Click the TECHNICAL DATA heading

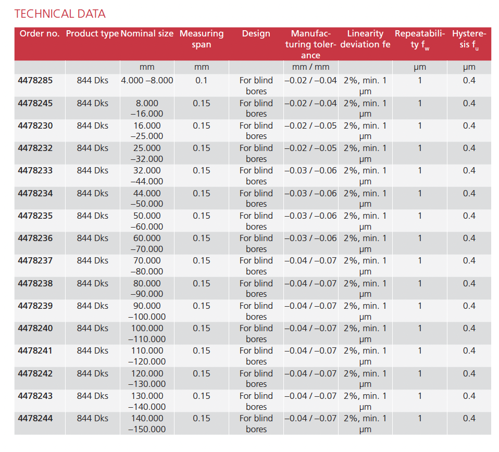(60, 14)
